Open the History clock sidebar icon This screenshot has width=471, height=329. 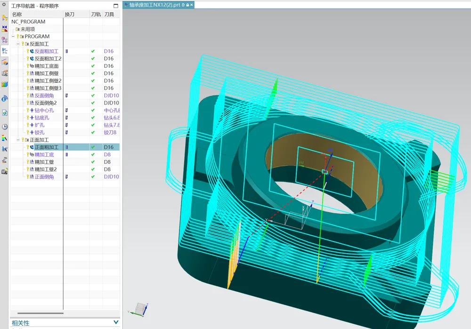(x=5, y=127)
